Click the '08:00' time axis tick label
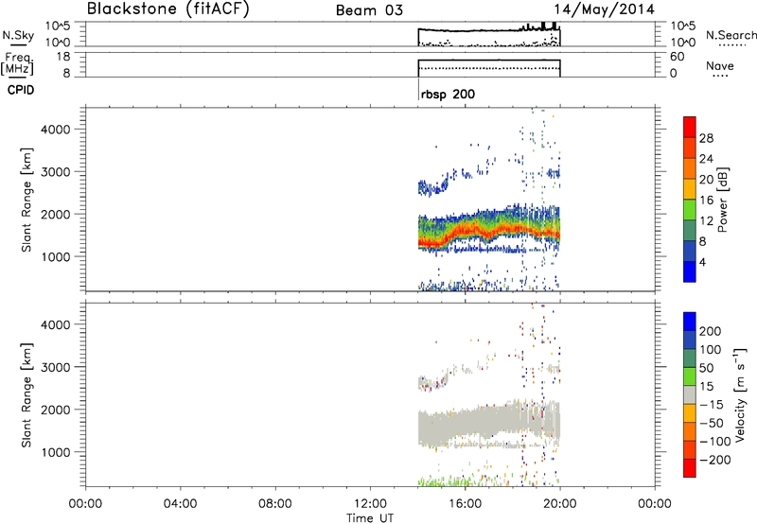Image resolution: width=757 pixels, height=524 pixels. (x=274, y=504)
